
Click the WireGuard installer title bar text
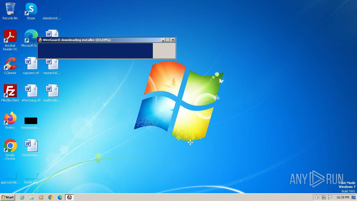(77, 40)
